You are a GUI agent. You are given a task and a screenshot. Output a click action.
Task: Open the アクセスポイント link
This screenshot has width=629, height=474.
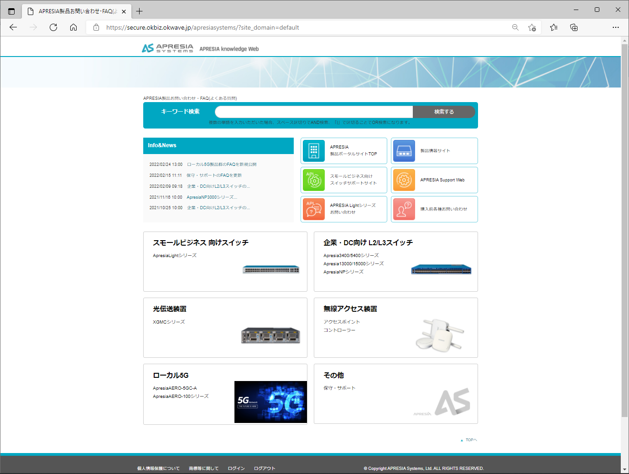point(342,322)
